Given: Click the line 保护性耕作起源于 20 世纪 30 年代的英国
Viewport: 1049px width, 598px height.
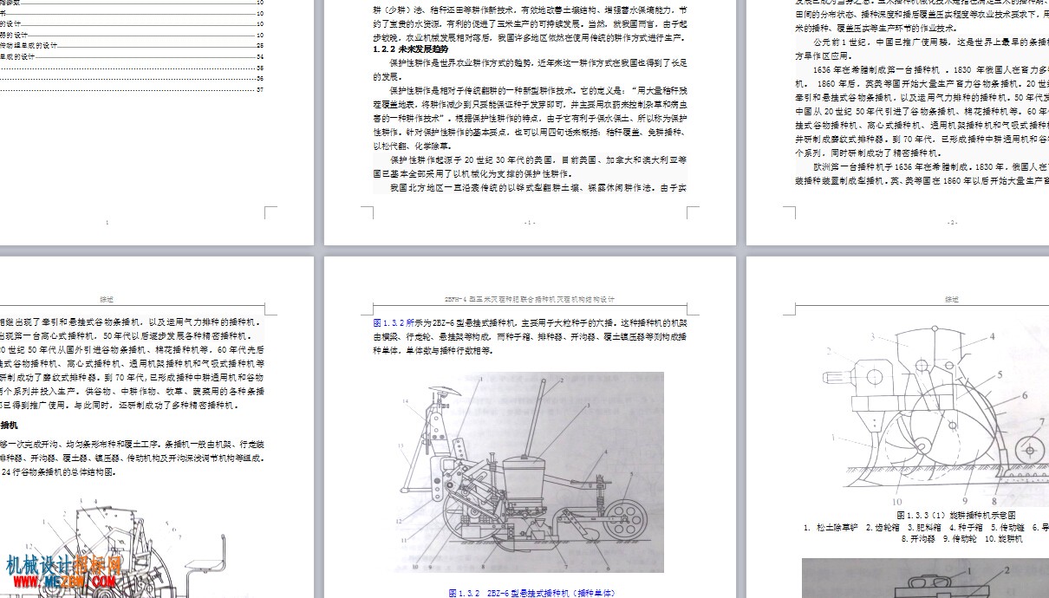Looking at the screenshot, I should tap(538, 159).
